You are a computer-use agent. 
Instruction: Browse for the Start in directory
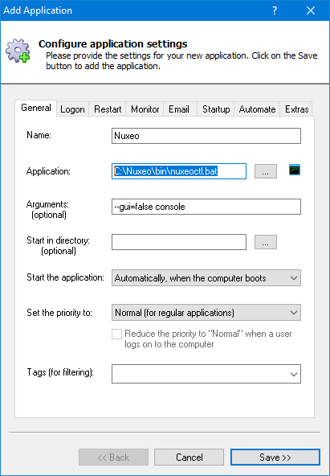[x=266, y=242]
